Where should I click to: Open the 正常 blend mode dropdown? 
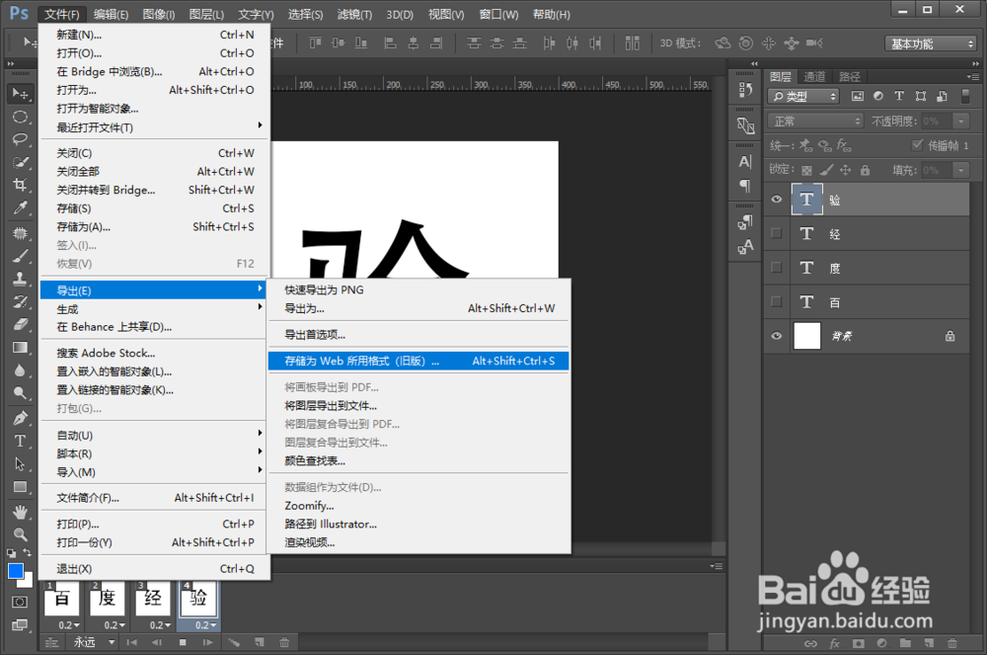tap(816, 121)
